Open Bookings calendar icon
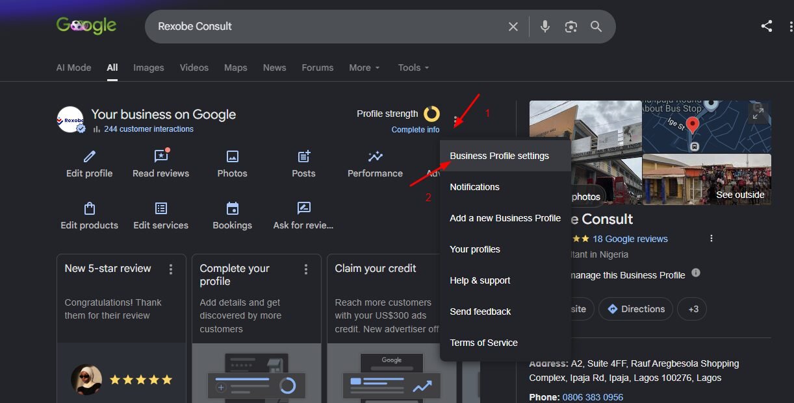 tap(233, 208)
